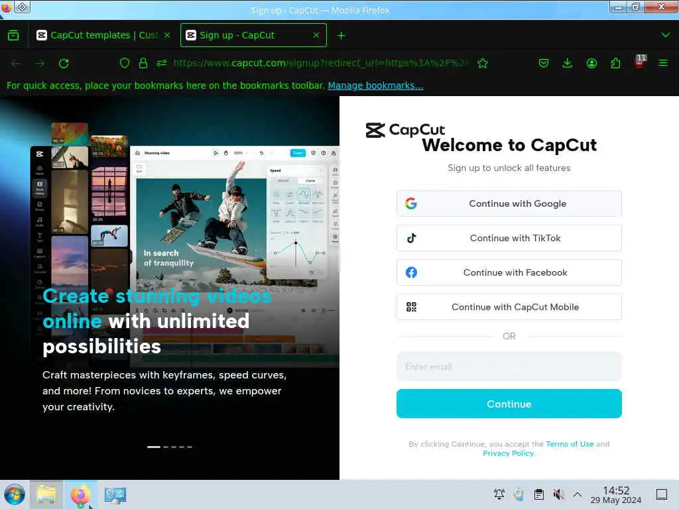
Task: Reload the current page
Action: pyautogui.click(x=64, y=64)
